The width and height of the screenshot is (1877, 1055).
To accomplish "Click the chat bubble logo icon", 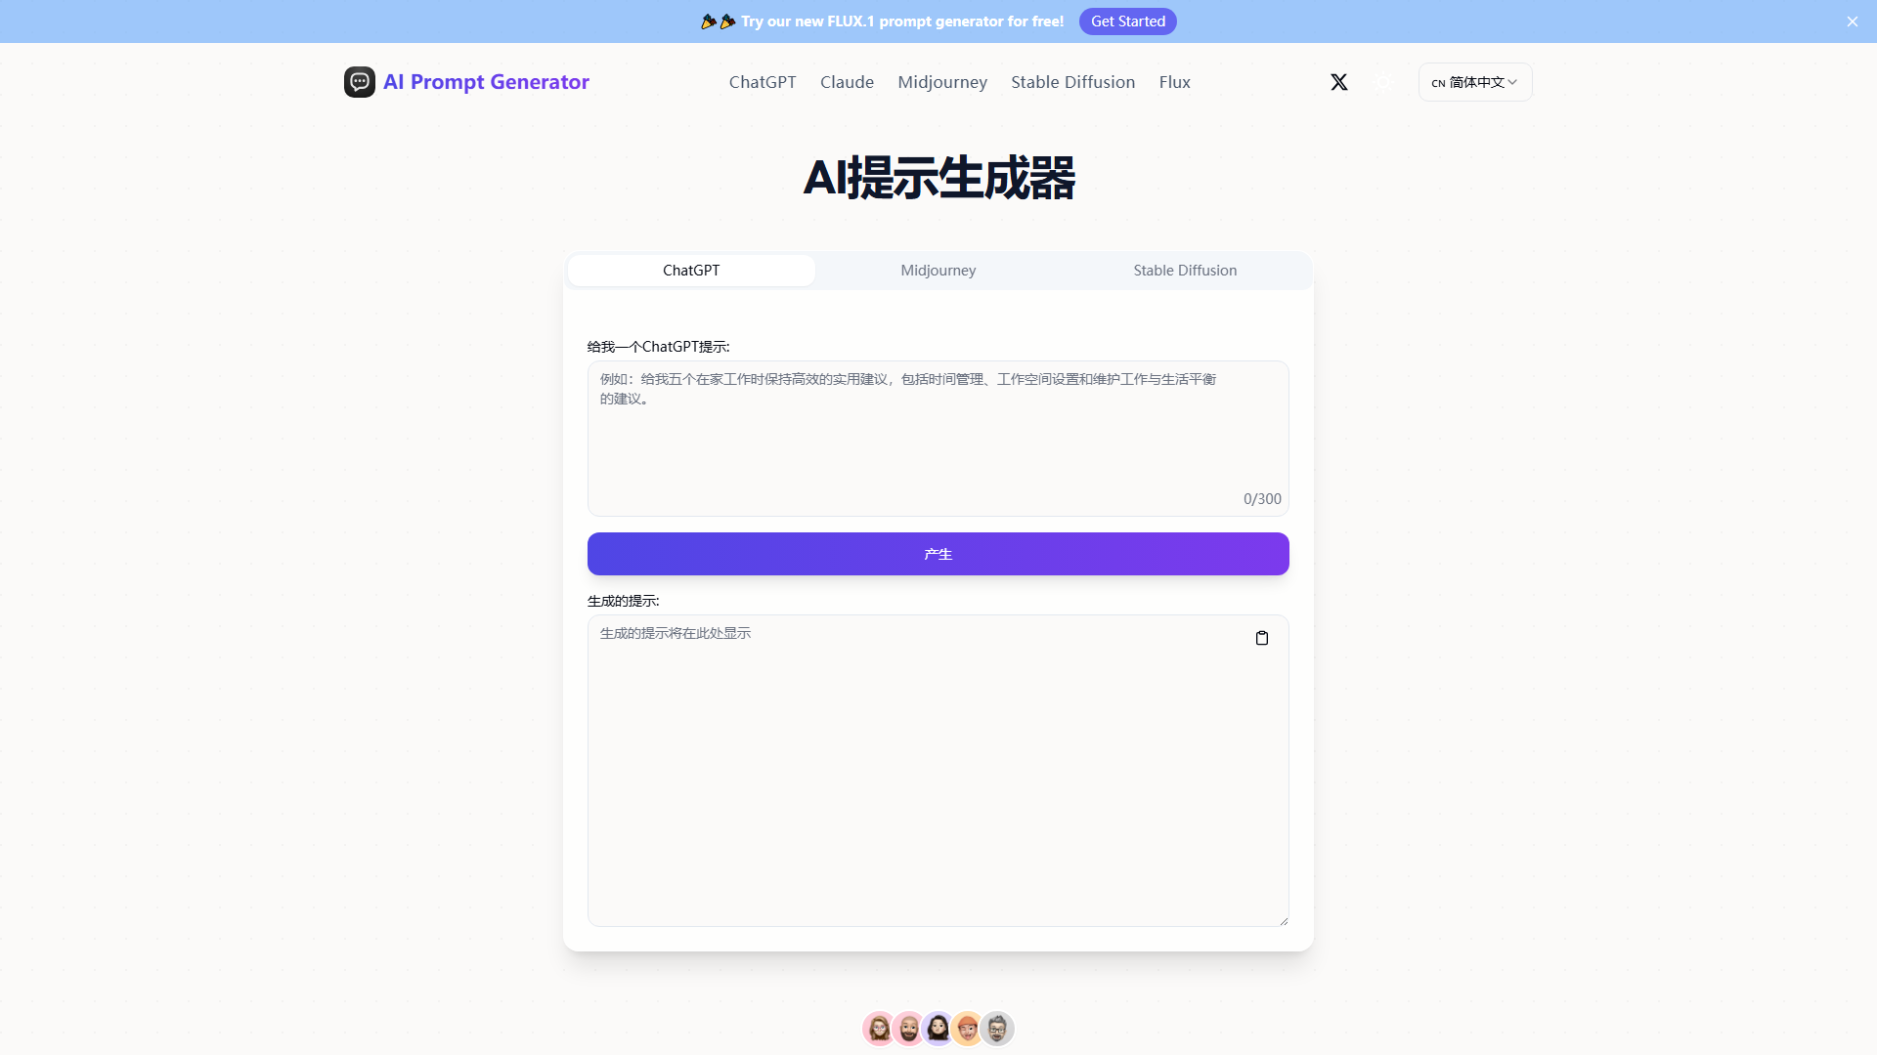I will point(360,82).
